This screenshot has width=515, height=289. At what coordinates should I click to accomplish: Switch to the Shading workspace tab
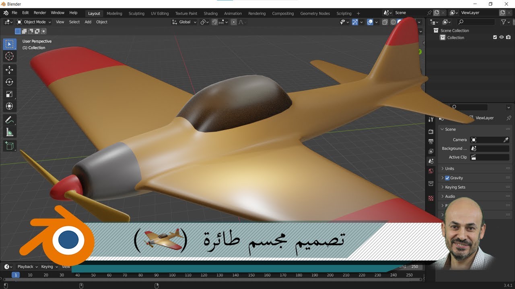[210, 13]
